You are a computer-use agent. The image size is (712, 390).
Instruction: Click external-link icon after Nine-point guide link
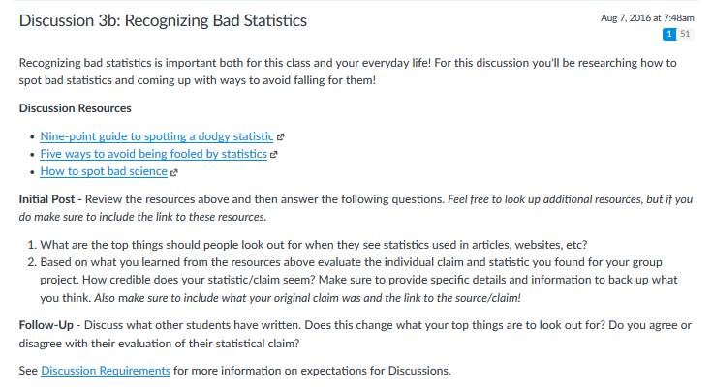pyautogui.click(x=281, y=136)
